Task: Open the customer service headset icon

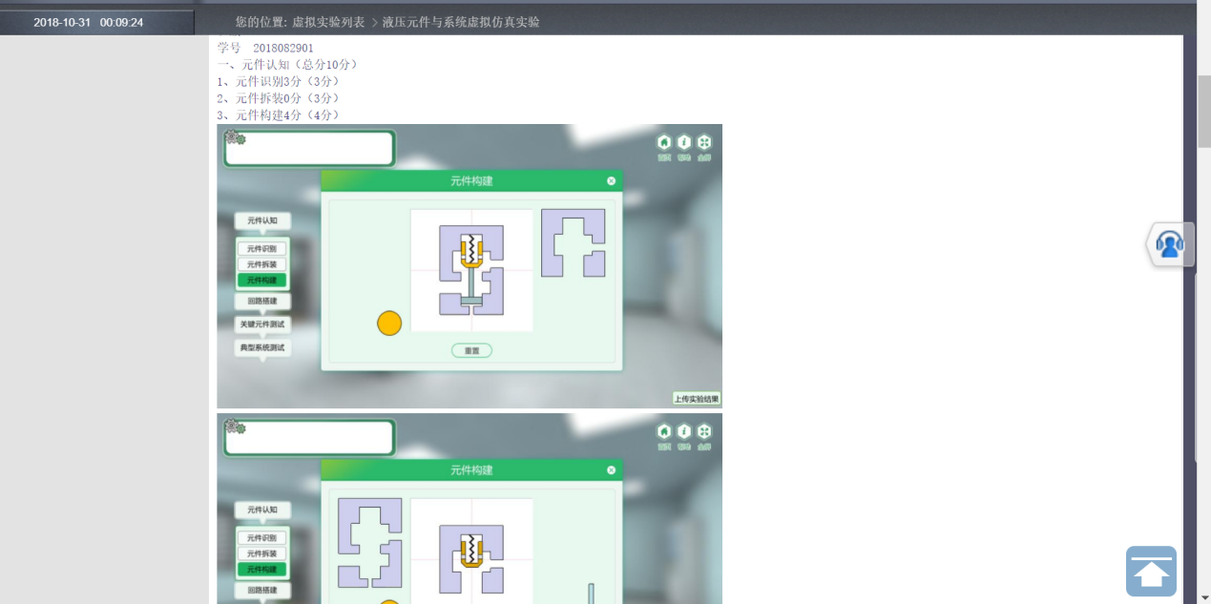Action: click(1169, 244)
